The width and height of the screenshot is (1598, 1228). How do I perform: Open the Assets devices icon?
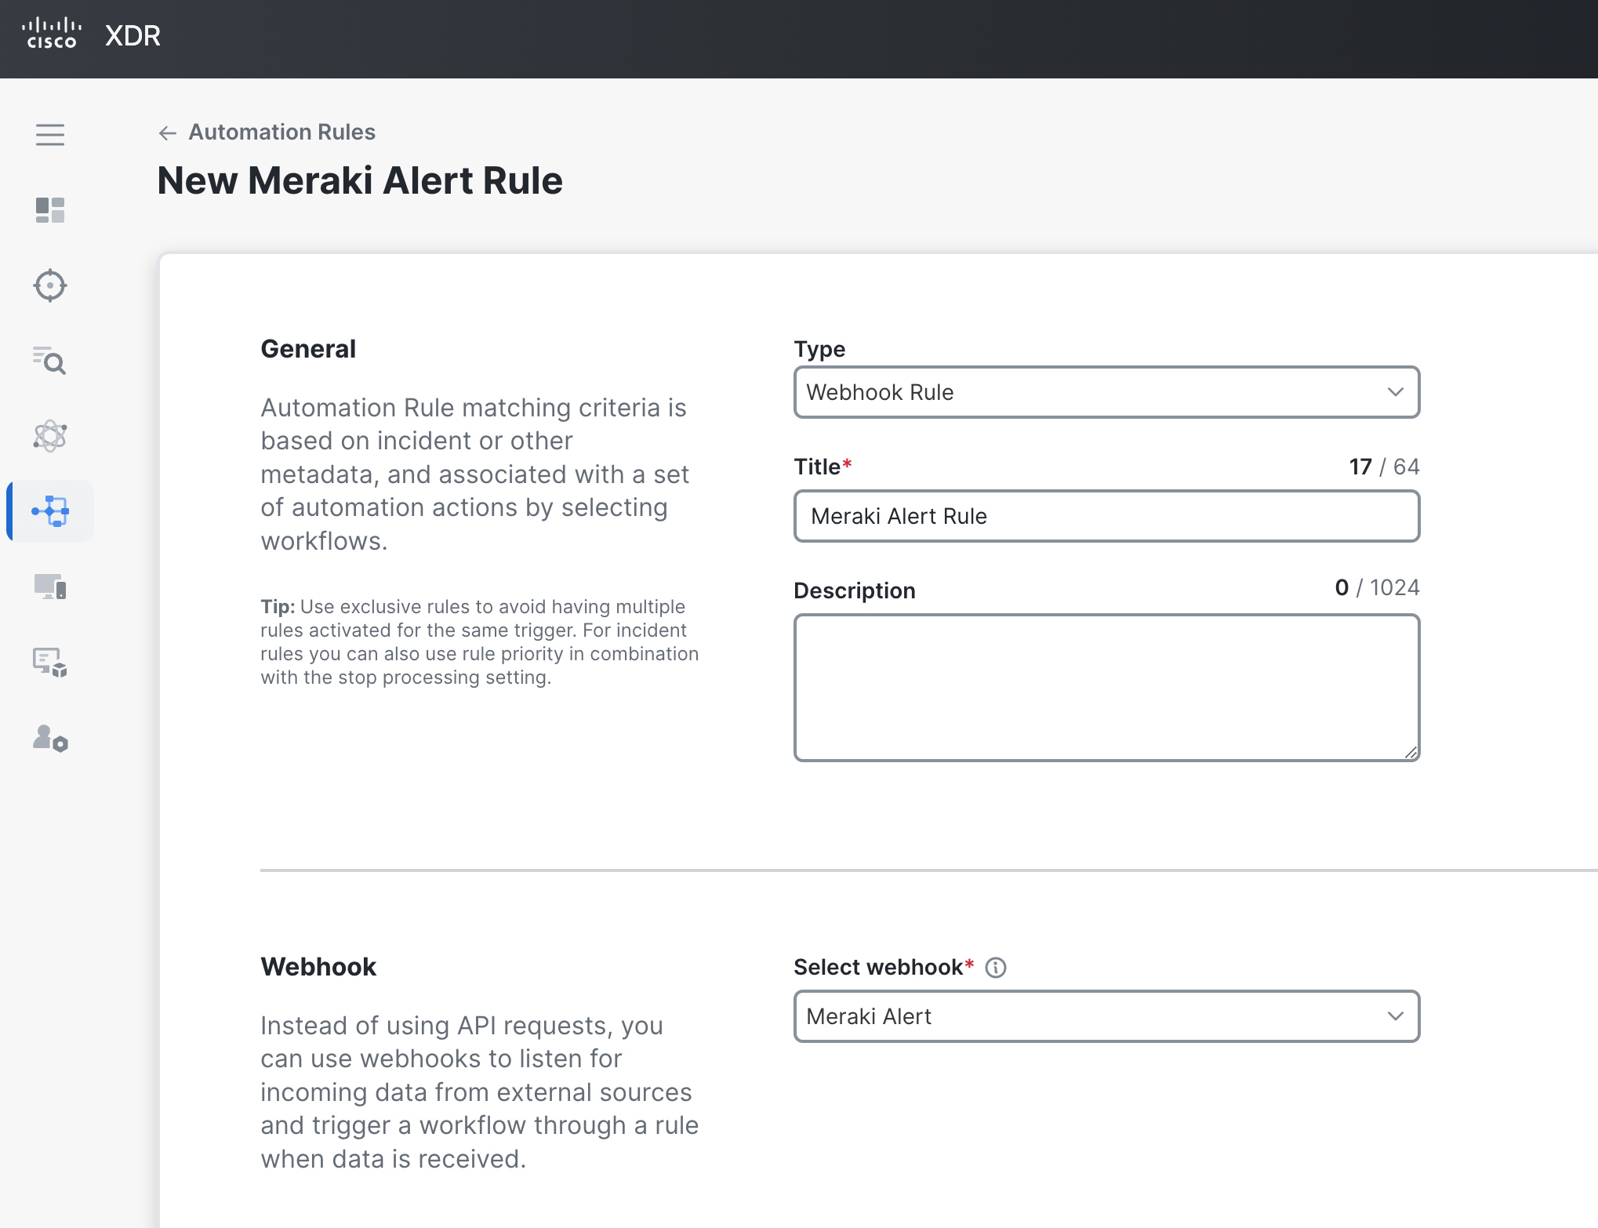50,587
